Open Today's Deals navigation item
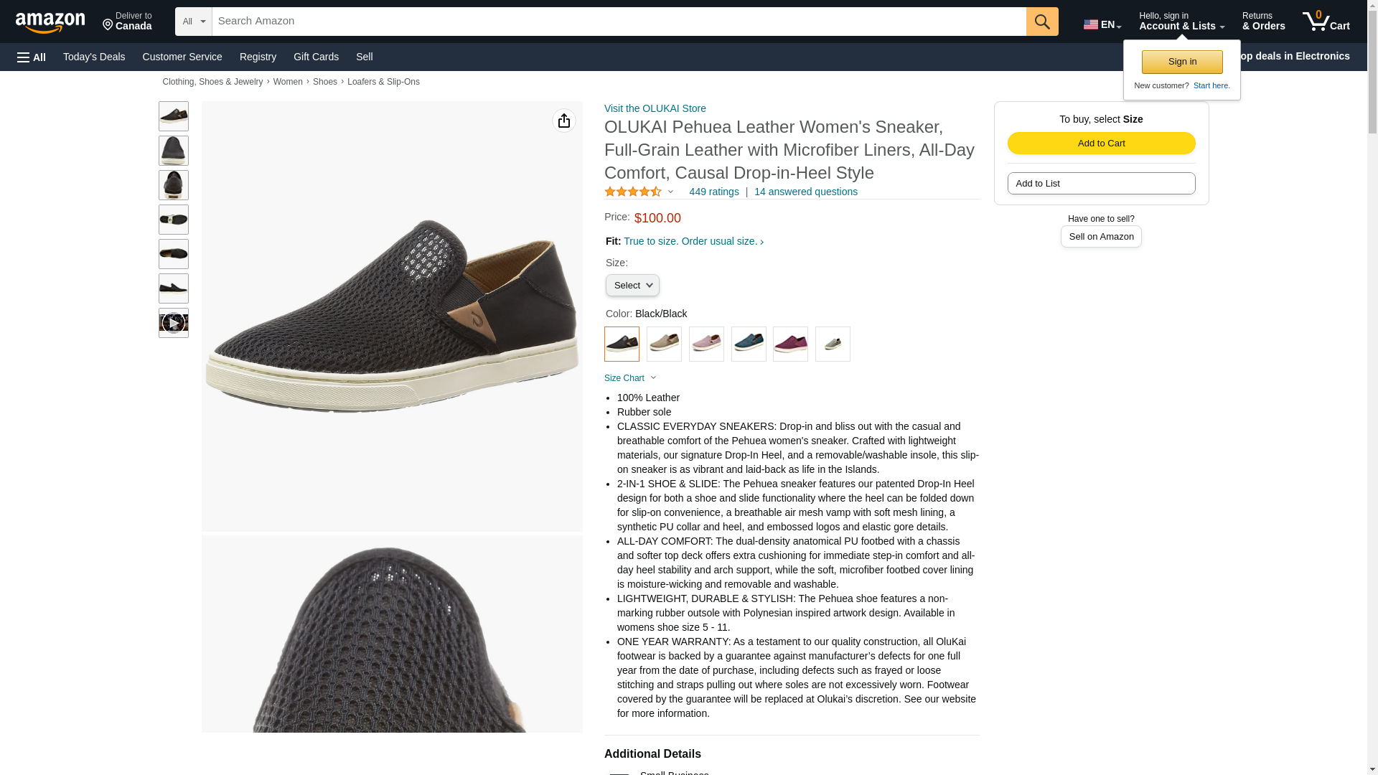This screenshot has width=1378, height=775. 94,57
